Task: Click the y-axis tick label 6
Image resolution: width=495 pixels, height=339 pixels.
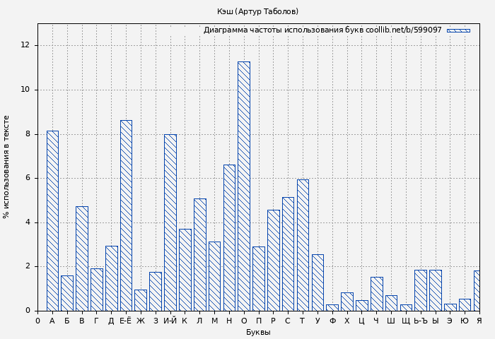Action: pyautogui.click(x=28, y=178)
